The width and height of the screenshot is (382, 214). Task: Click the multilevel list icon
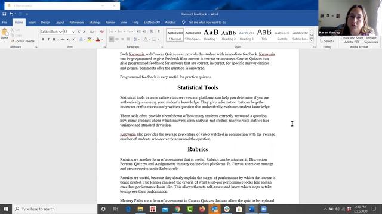(128, 32)
